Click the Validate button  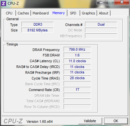90,121
